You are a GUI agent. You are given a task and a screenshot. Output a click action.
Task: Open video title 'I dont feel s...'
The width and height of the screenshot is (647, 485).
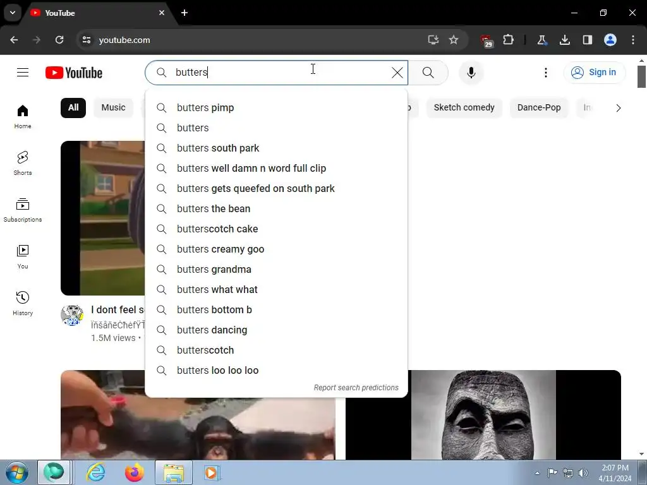118,309
